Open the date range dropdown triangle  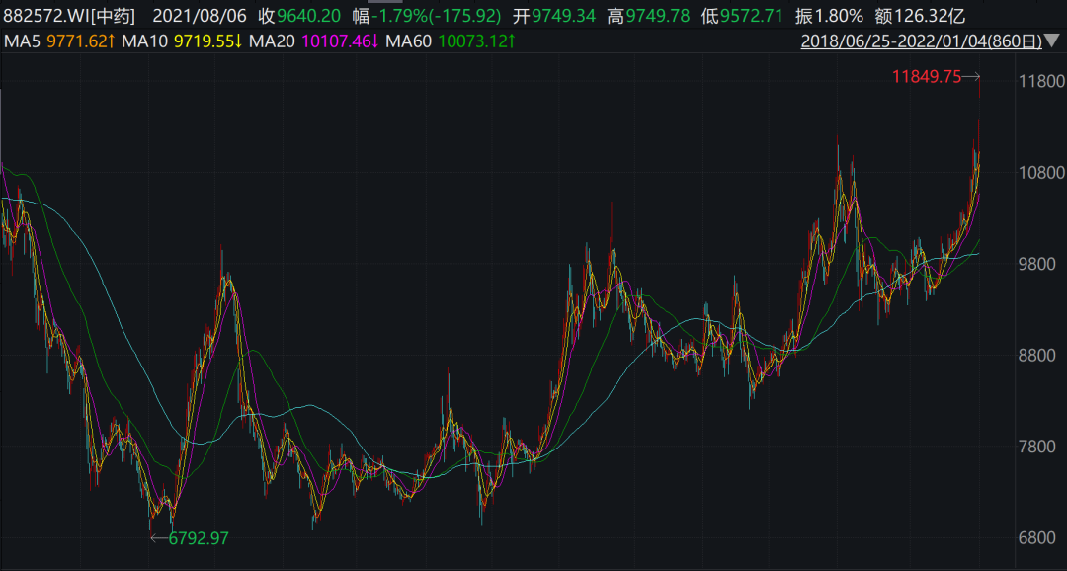(x=1054, y=41)
